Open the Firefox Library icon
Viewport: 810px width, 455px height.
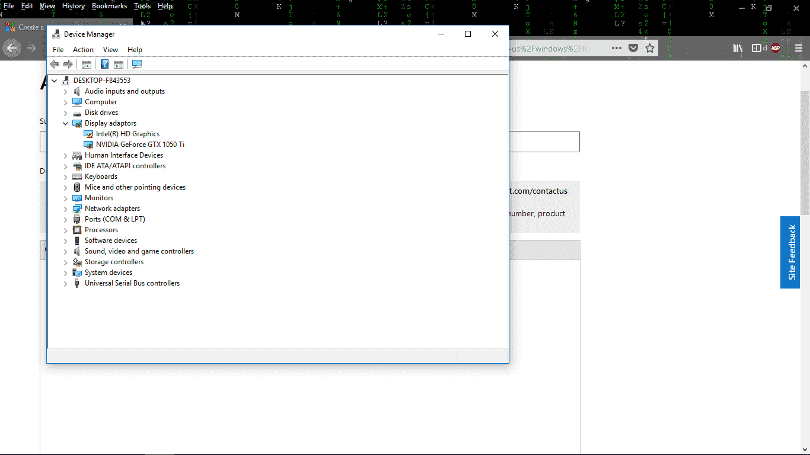[738, 48]
